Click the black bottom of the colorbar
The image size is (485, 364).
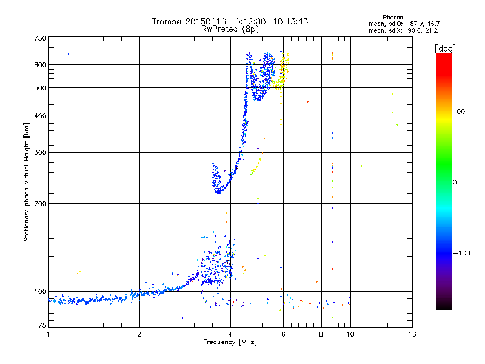pyautogui.click(x=444, y=305)
